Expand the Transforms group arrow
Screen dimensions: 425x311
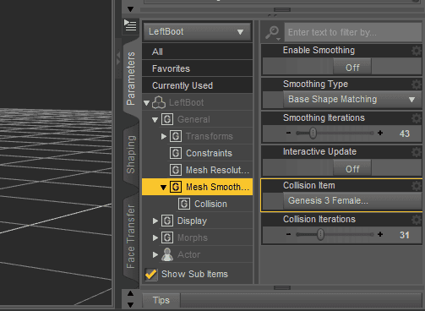[164, 136]
